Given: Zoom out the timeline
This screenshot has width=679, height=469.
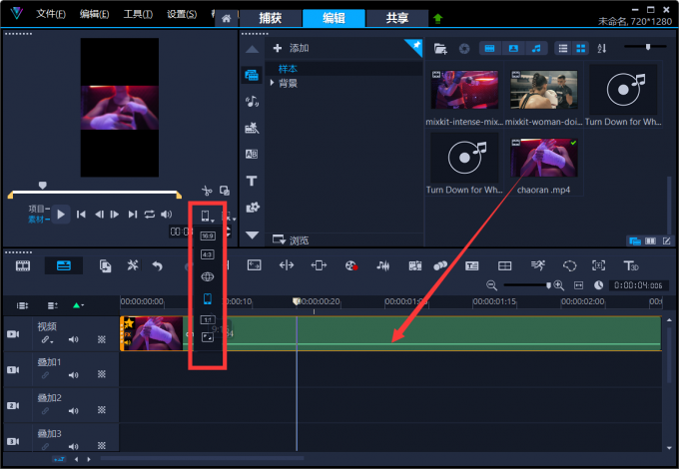Looking at the screenshot, I should pyautogui.click(x=491, y=285).
